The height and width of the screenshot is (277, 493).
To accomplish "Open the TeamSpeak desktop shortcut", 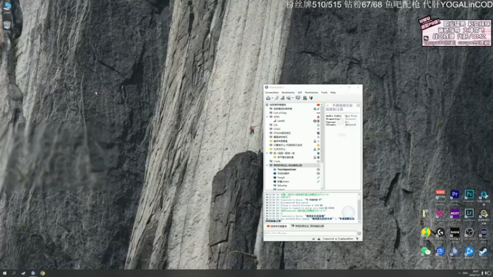I will point(455,252).
